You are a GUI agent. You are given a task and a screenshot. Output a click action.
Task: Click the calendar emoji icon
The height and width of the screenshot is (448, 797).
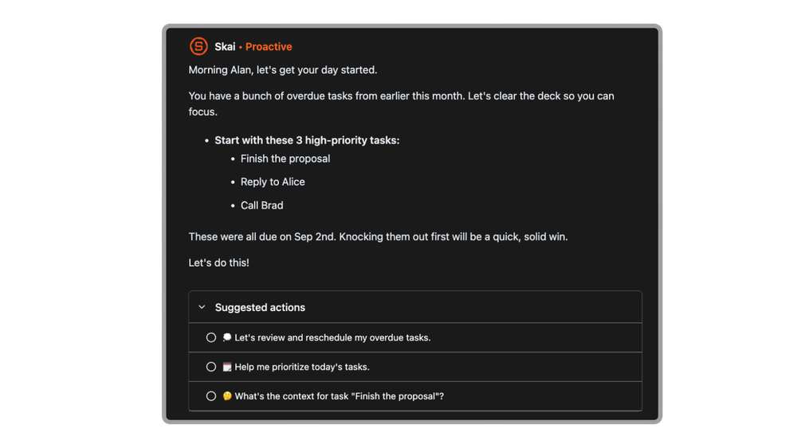tap(227, 367)
